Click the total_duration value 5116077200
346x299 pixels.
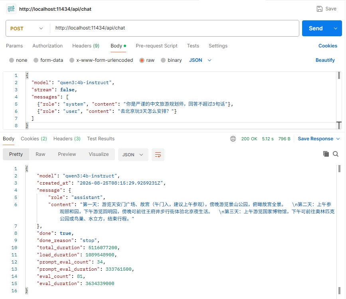(x=103, y=248)
